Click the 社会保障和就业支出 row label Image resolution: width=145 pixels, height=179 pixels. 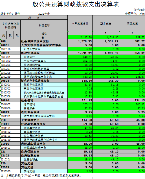[44, 41]
